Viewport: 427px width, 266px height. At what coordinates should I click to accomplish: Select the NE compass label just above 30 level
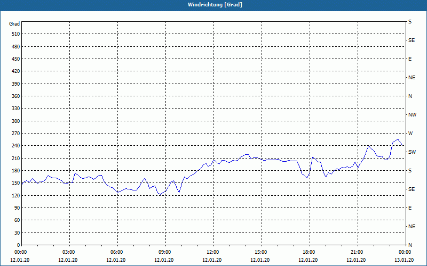412,227
